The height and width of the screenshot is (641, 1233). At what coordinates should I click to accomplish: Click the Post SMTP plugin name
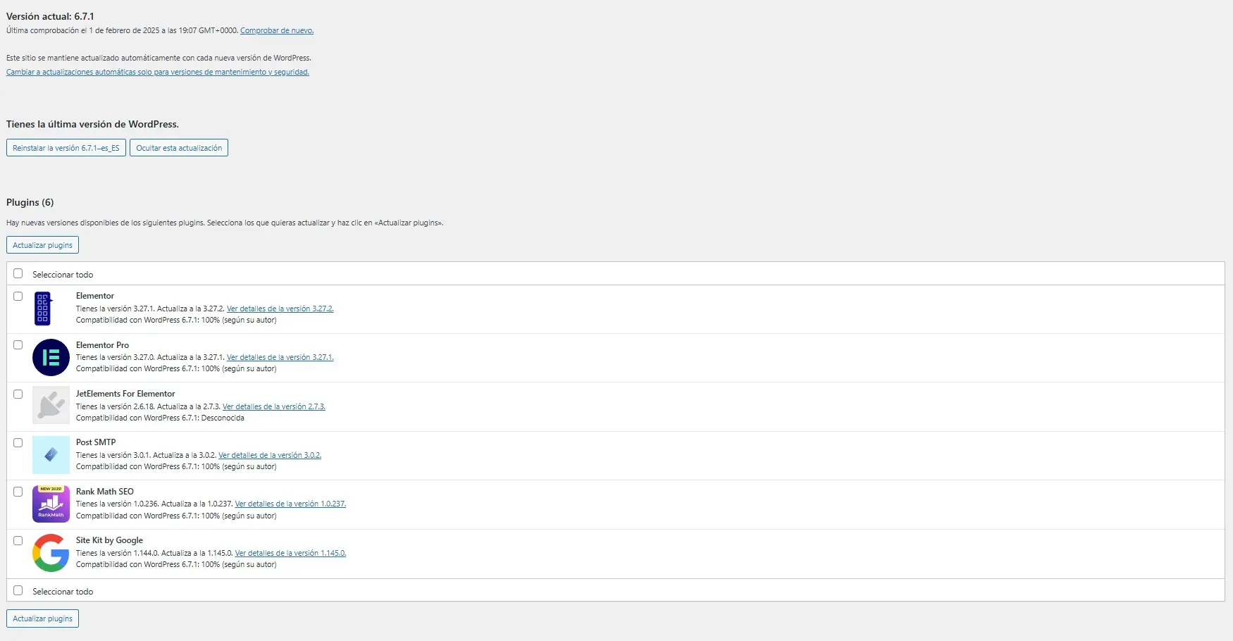[96, 442]
